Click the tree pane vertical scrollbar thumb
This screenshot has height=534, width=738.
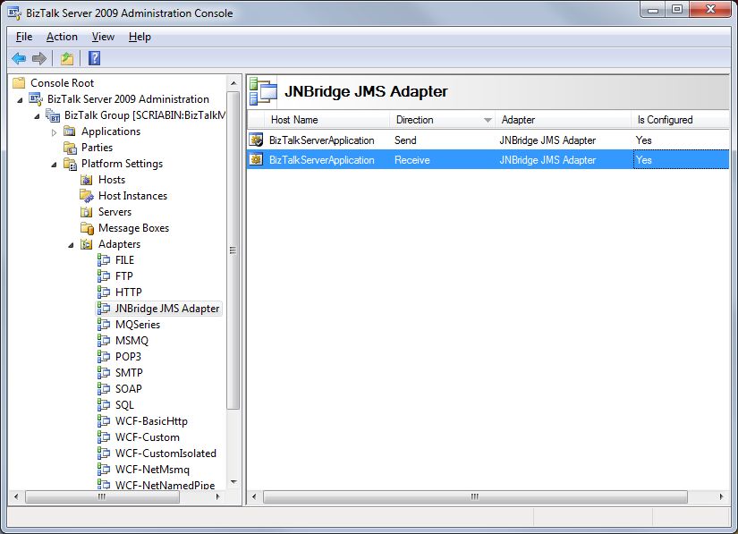[233, 250]
